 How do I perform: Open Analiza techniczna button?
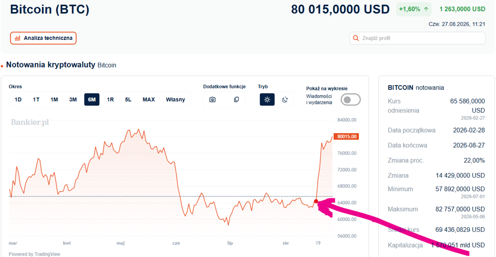43,38
